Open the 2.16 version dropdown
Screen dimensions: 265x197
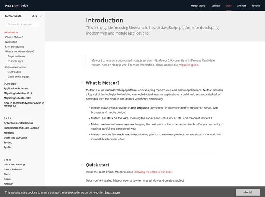[x=37, y=16]
